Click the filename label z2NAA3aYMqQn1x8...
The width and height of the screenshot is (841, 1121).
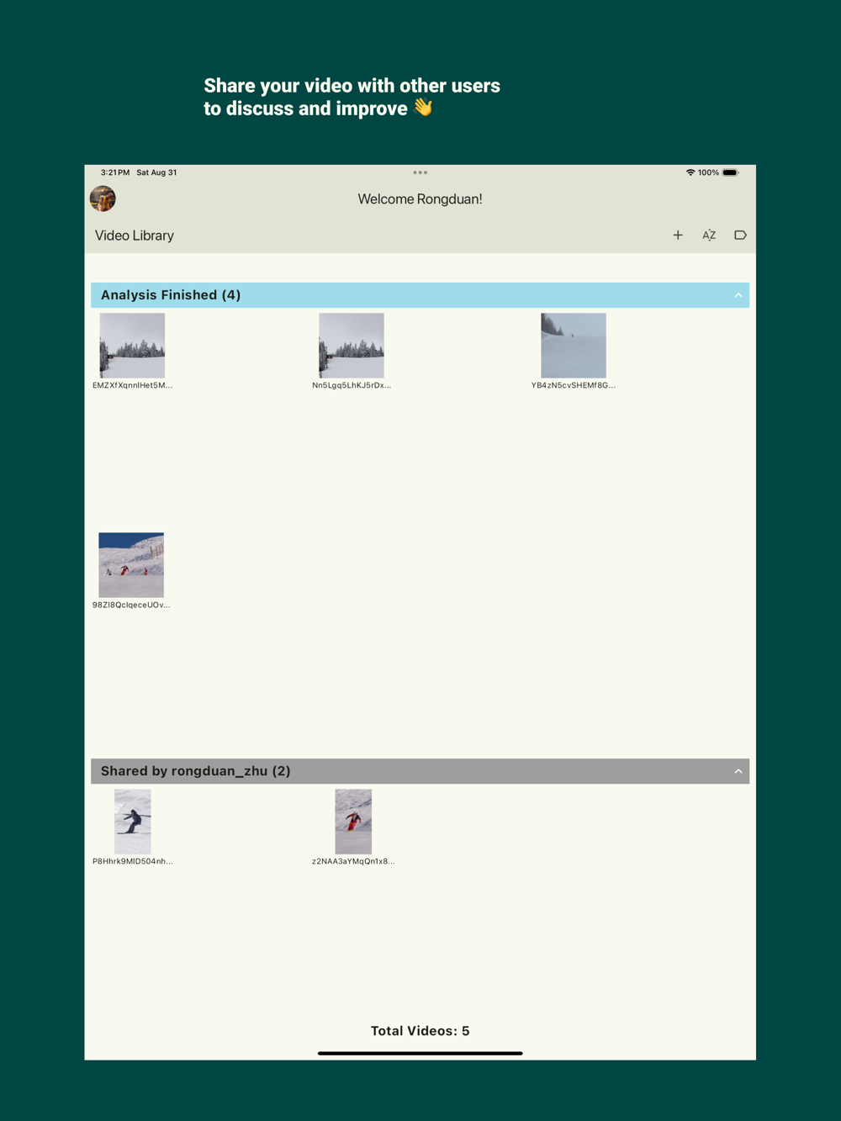(353, 861)
